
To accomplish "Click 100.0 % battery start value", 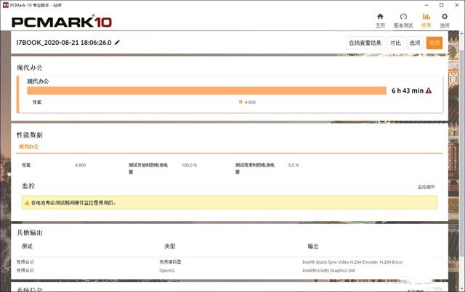I will click(x=189, y=165).
